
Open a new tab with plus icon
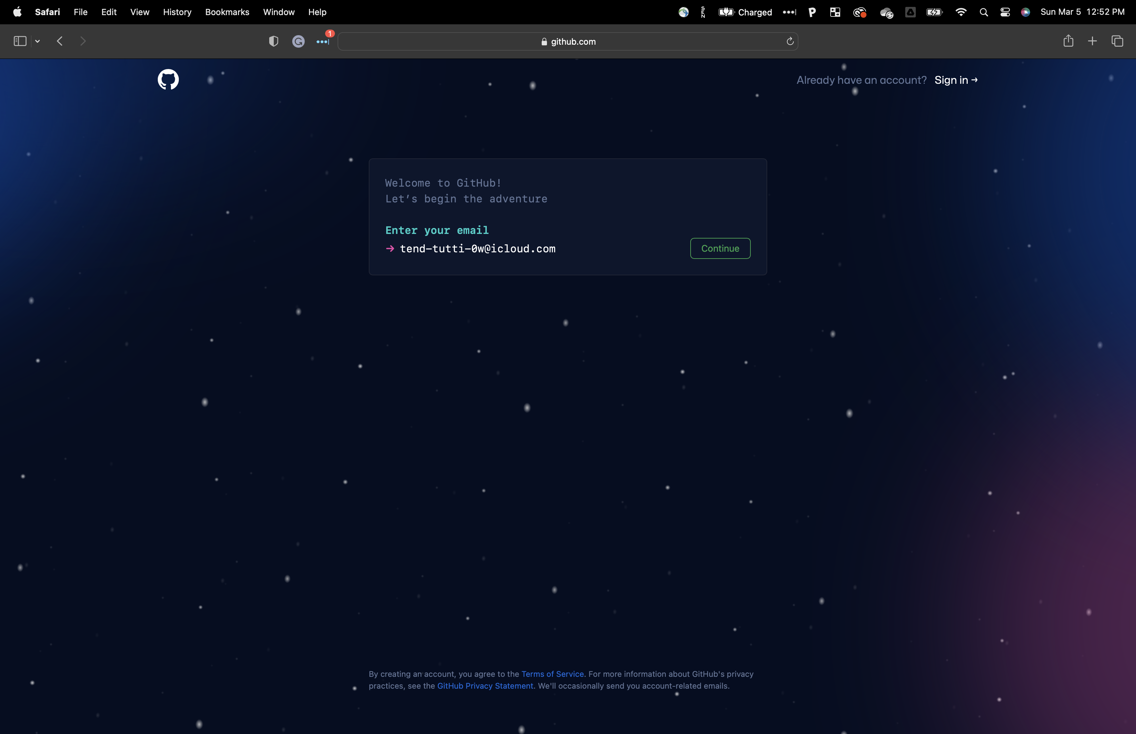click(1092, 41)
